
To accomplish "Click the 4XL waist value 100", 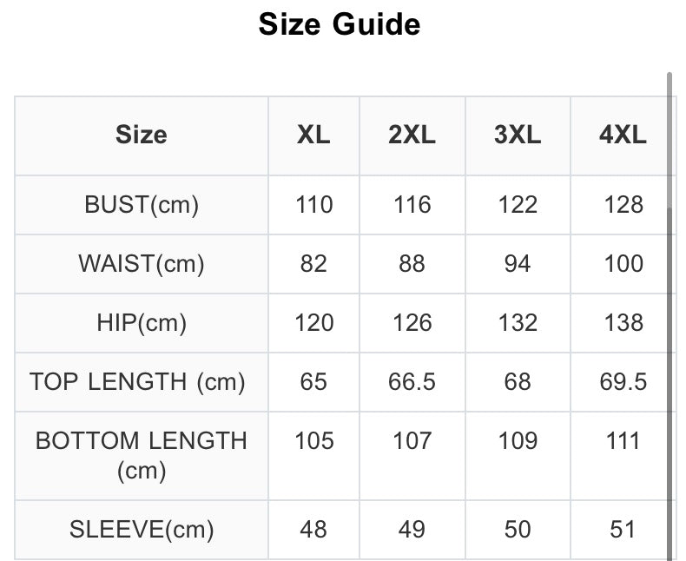I will 623,264.
